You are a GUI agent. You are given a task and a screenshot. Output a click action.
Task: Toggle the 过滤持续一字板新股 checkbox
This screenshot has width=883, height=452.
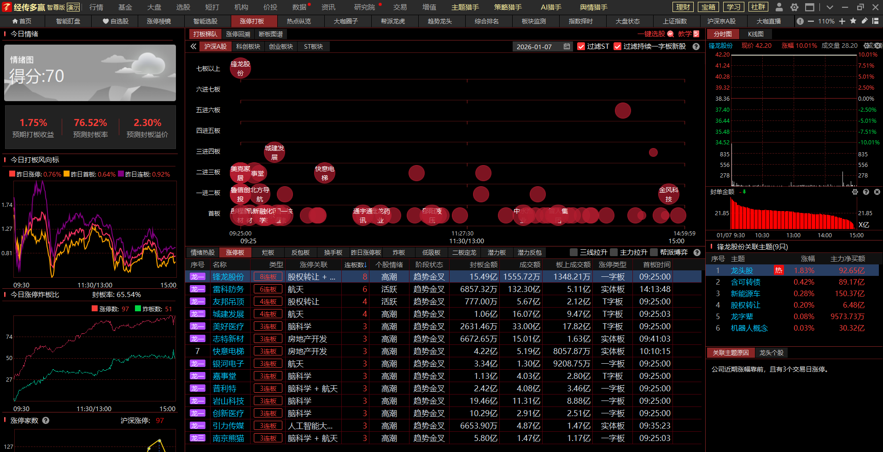pyautogui.click(x=617, y=46)
